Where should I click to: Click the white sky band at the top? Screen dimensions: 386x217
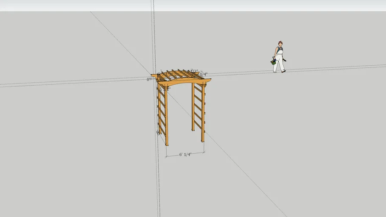255,5
